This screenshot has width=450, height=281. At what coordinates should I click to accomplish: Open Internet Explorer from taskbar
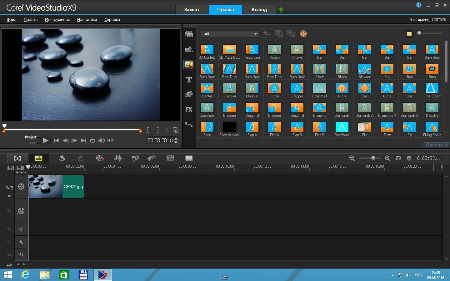click(25, 275)
